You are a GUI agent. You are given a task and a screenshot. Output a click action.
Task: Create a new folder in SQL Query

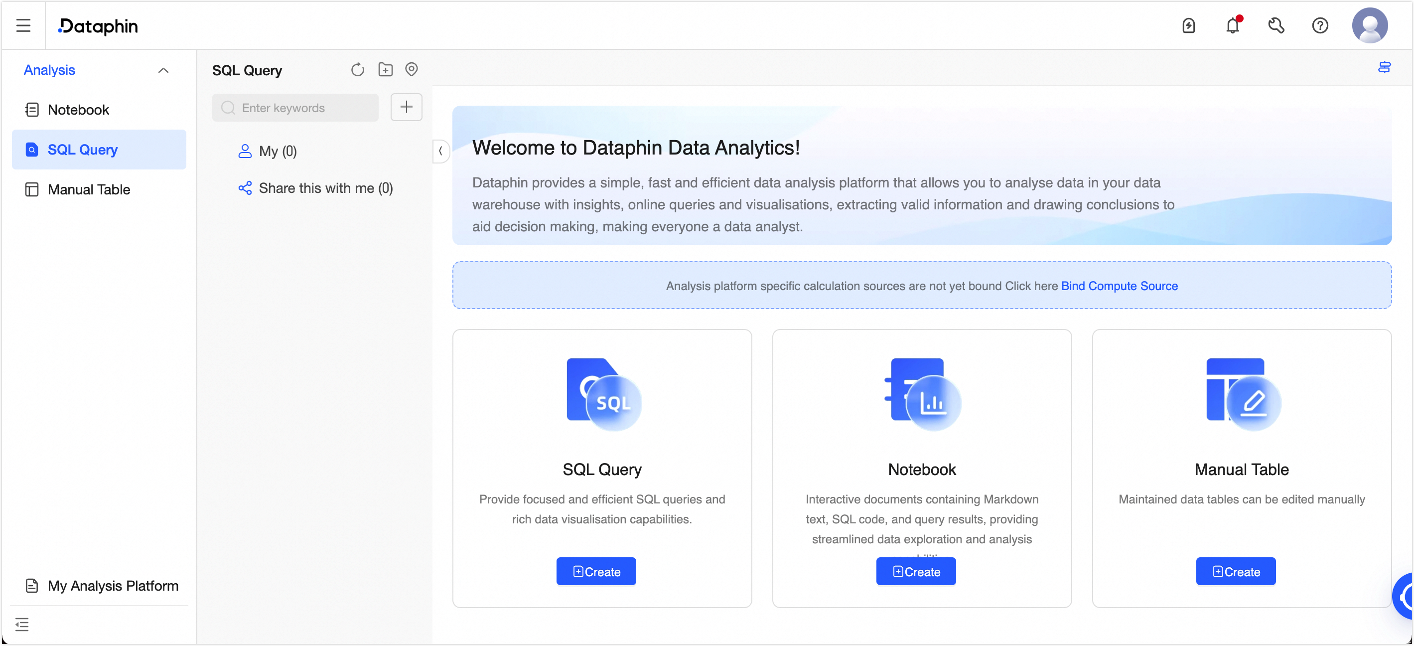[x=385, y=70]
